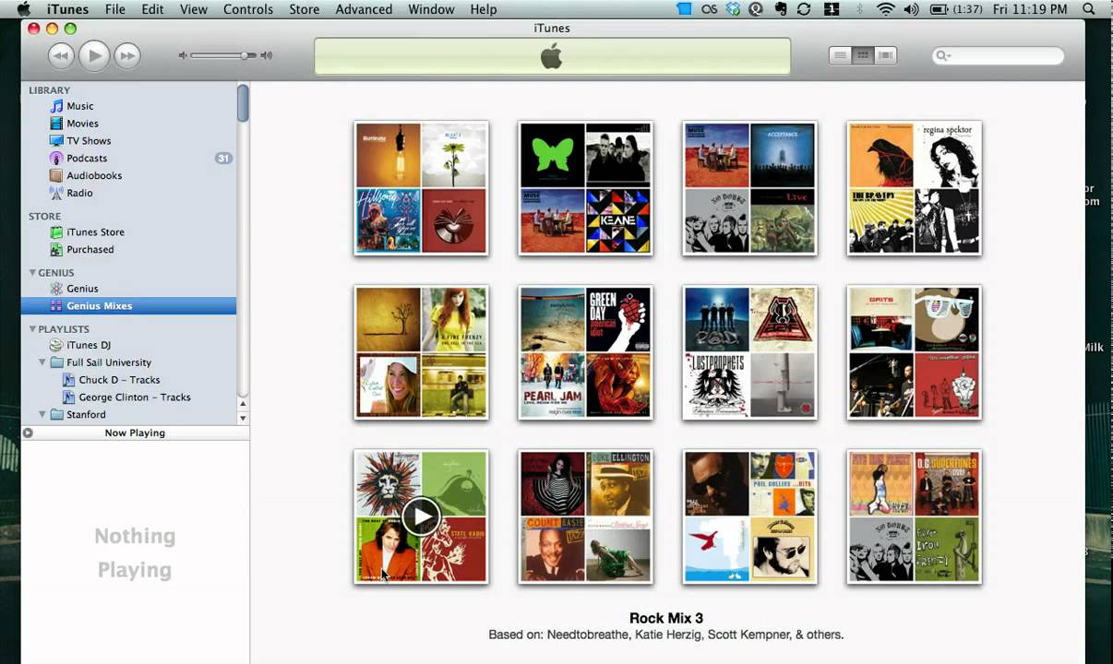Click the Next track fast-forward button
The height and width of the screenshot is (664, 1113).
(127, 56)
